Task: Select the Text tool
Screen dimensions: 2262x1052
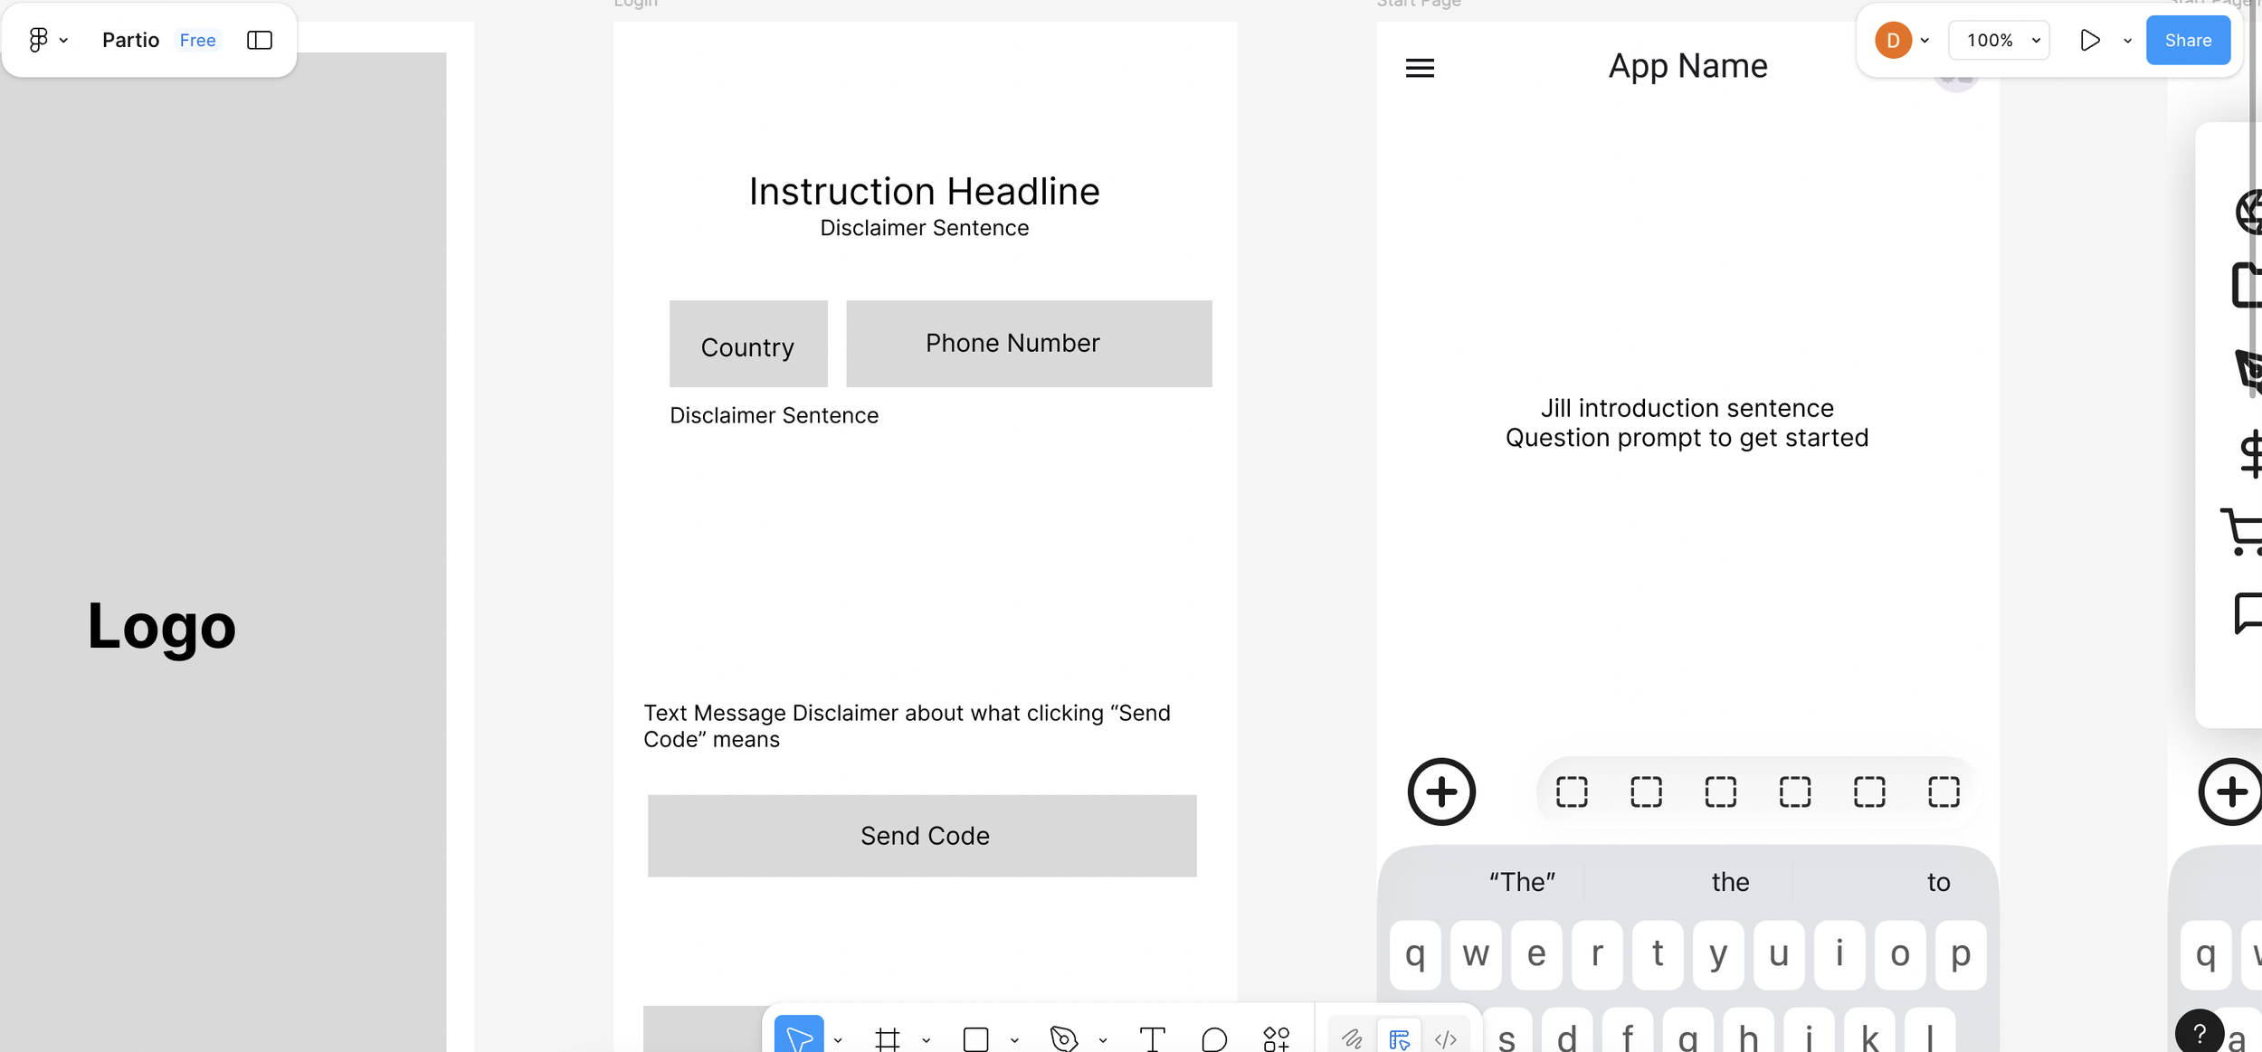Action: (1152, 1038)
